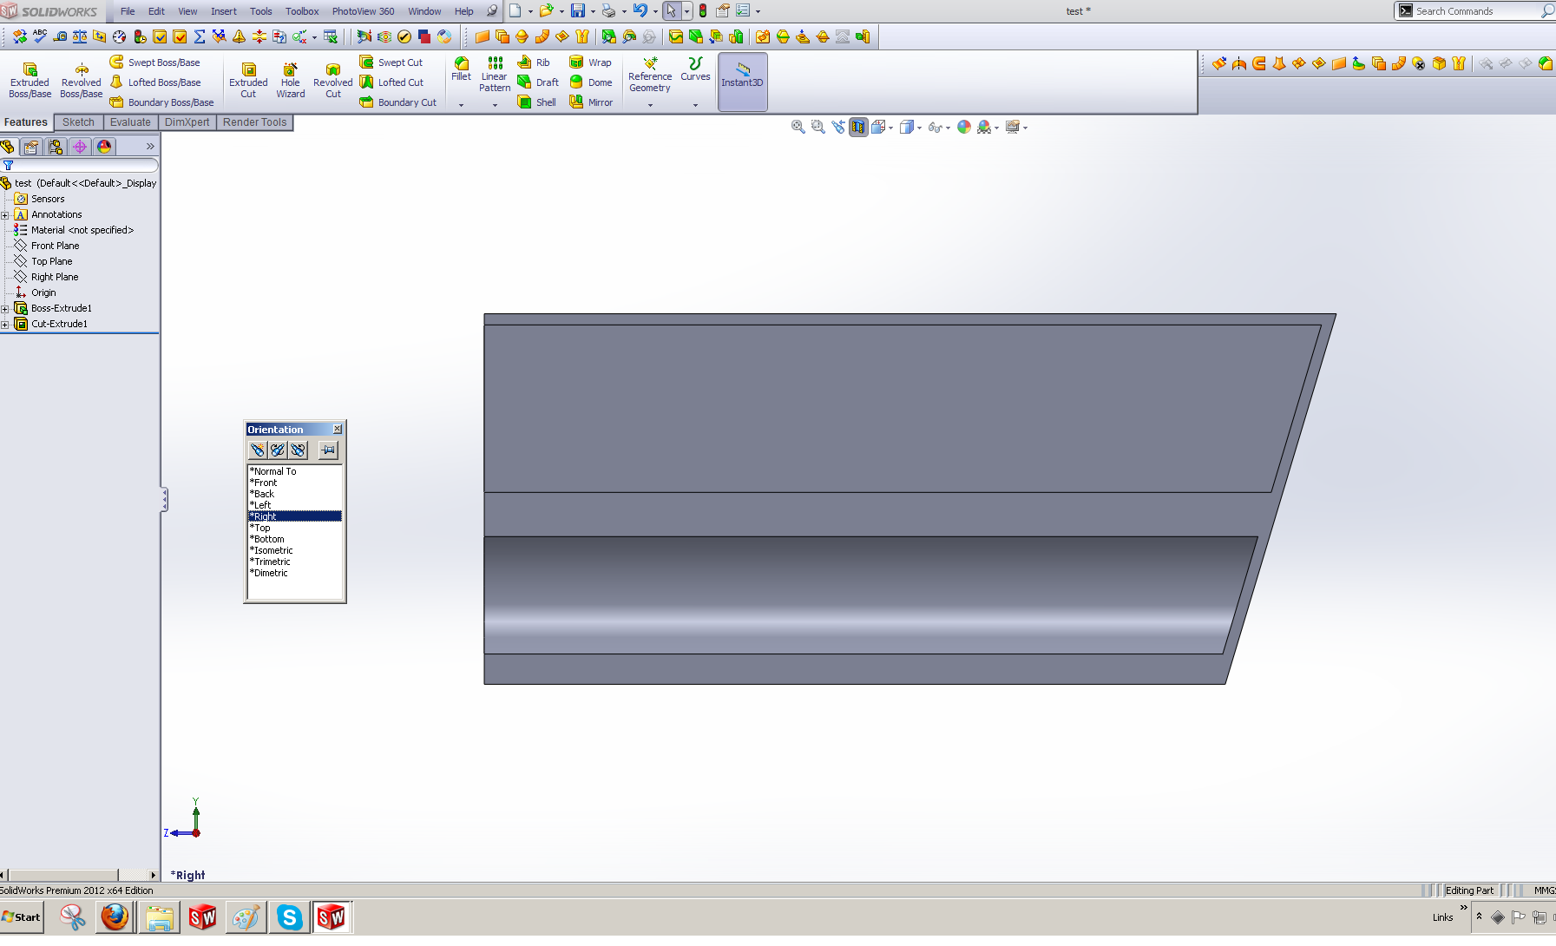Select the Shell feature tool
The width and height of the screenshot is (1556, 946).
tap(536, 102)
